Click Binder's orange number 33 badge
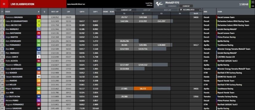The width and height of the screenshot is (255, 110). 39,73
